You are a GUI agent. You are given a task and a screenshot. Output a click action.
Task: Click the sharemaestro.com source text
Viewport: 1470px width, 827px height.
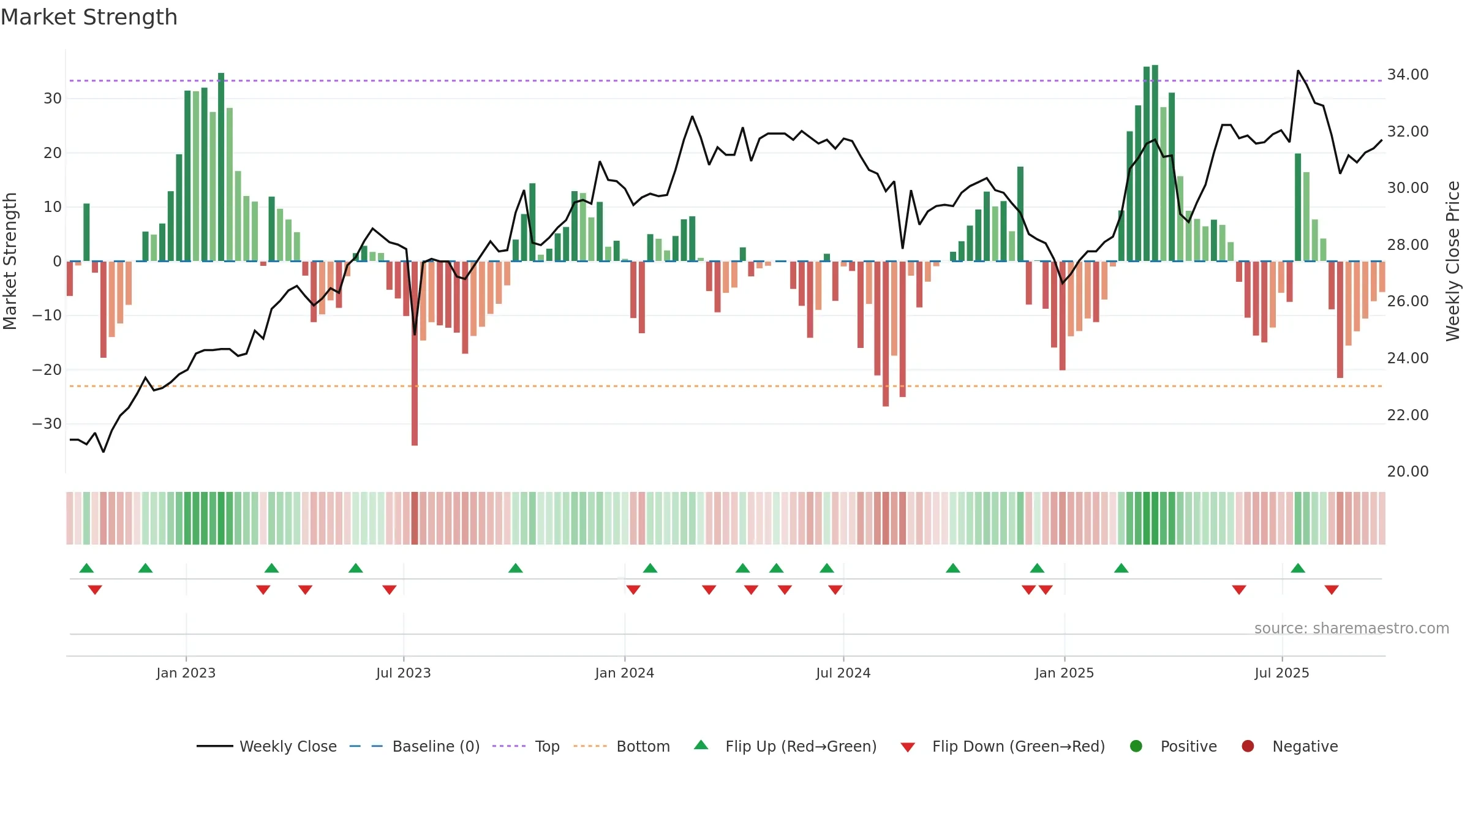pyautogui.click(x=1352, y=628)
